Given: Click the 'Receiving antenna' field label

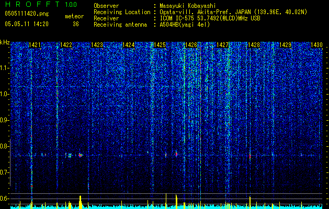Looking at the screenshot, I should (x=120, y=25).
